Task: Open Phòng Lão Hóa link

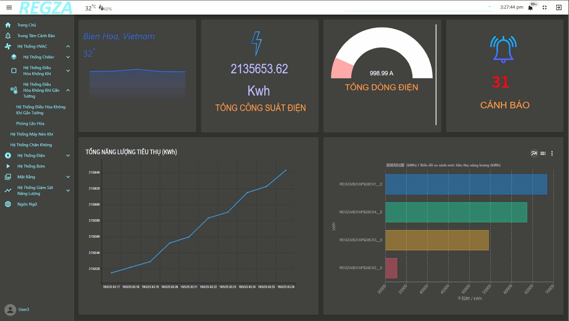Action: 30,124
